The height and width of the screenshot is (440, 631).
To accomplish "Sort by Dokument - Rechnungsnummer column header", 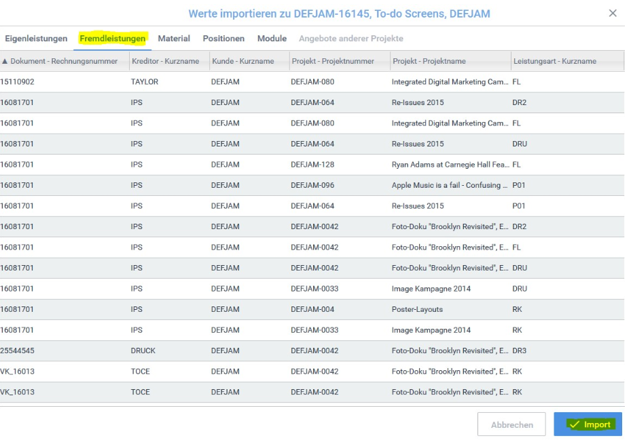I will 65,61.
